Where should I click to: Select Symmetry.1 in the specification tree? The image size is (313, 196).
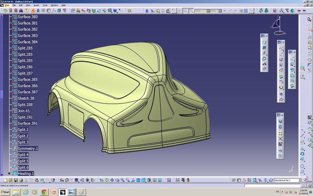(x=28, y=148)
